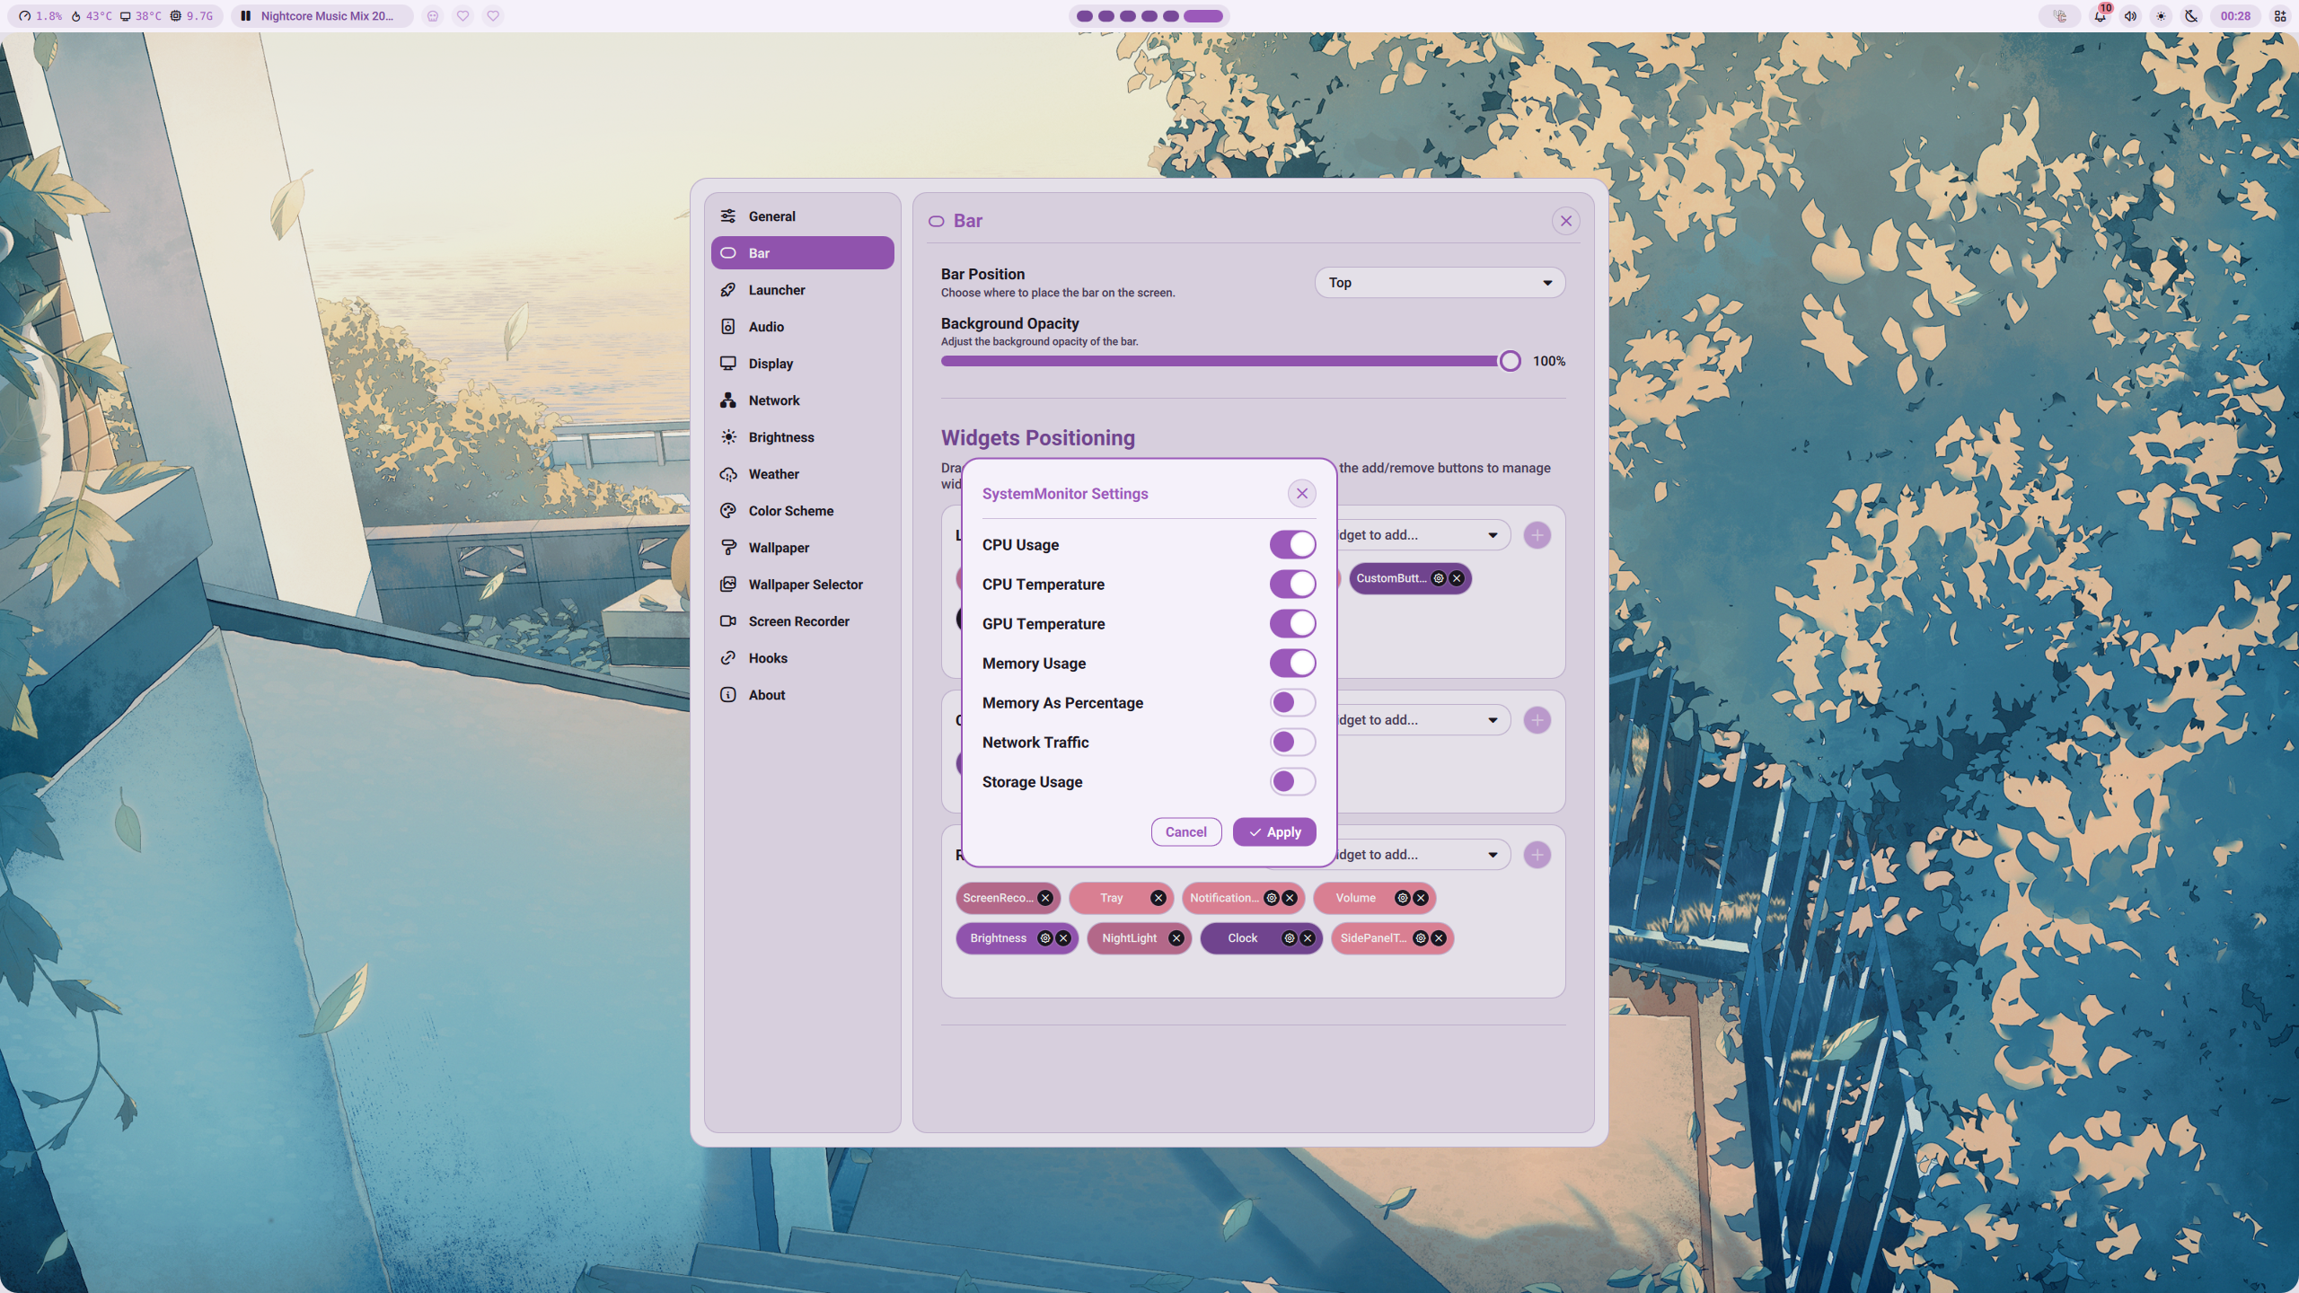Disable the CPU Usage toggle
Screen dimensions: 2299x1293
click(1292, 545)
